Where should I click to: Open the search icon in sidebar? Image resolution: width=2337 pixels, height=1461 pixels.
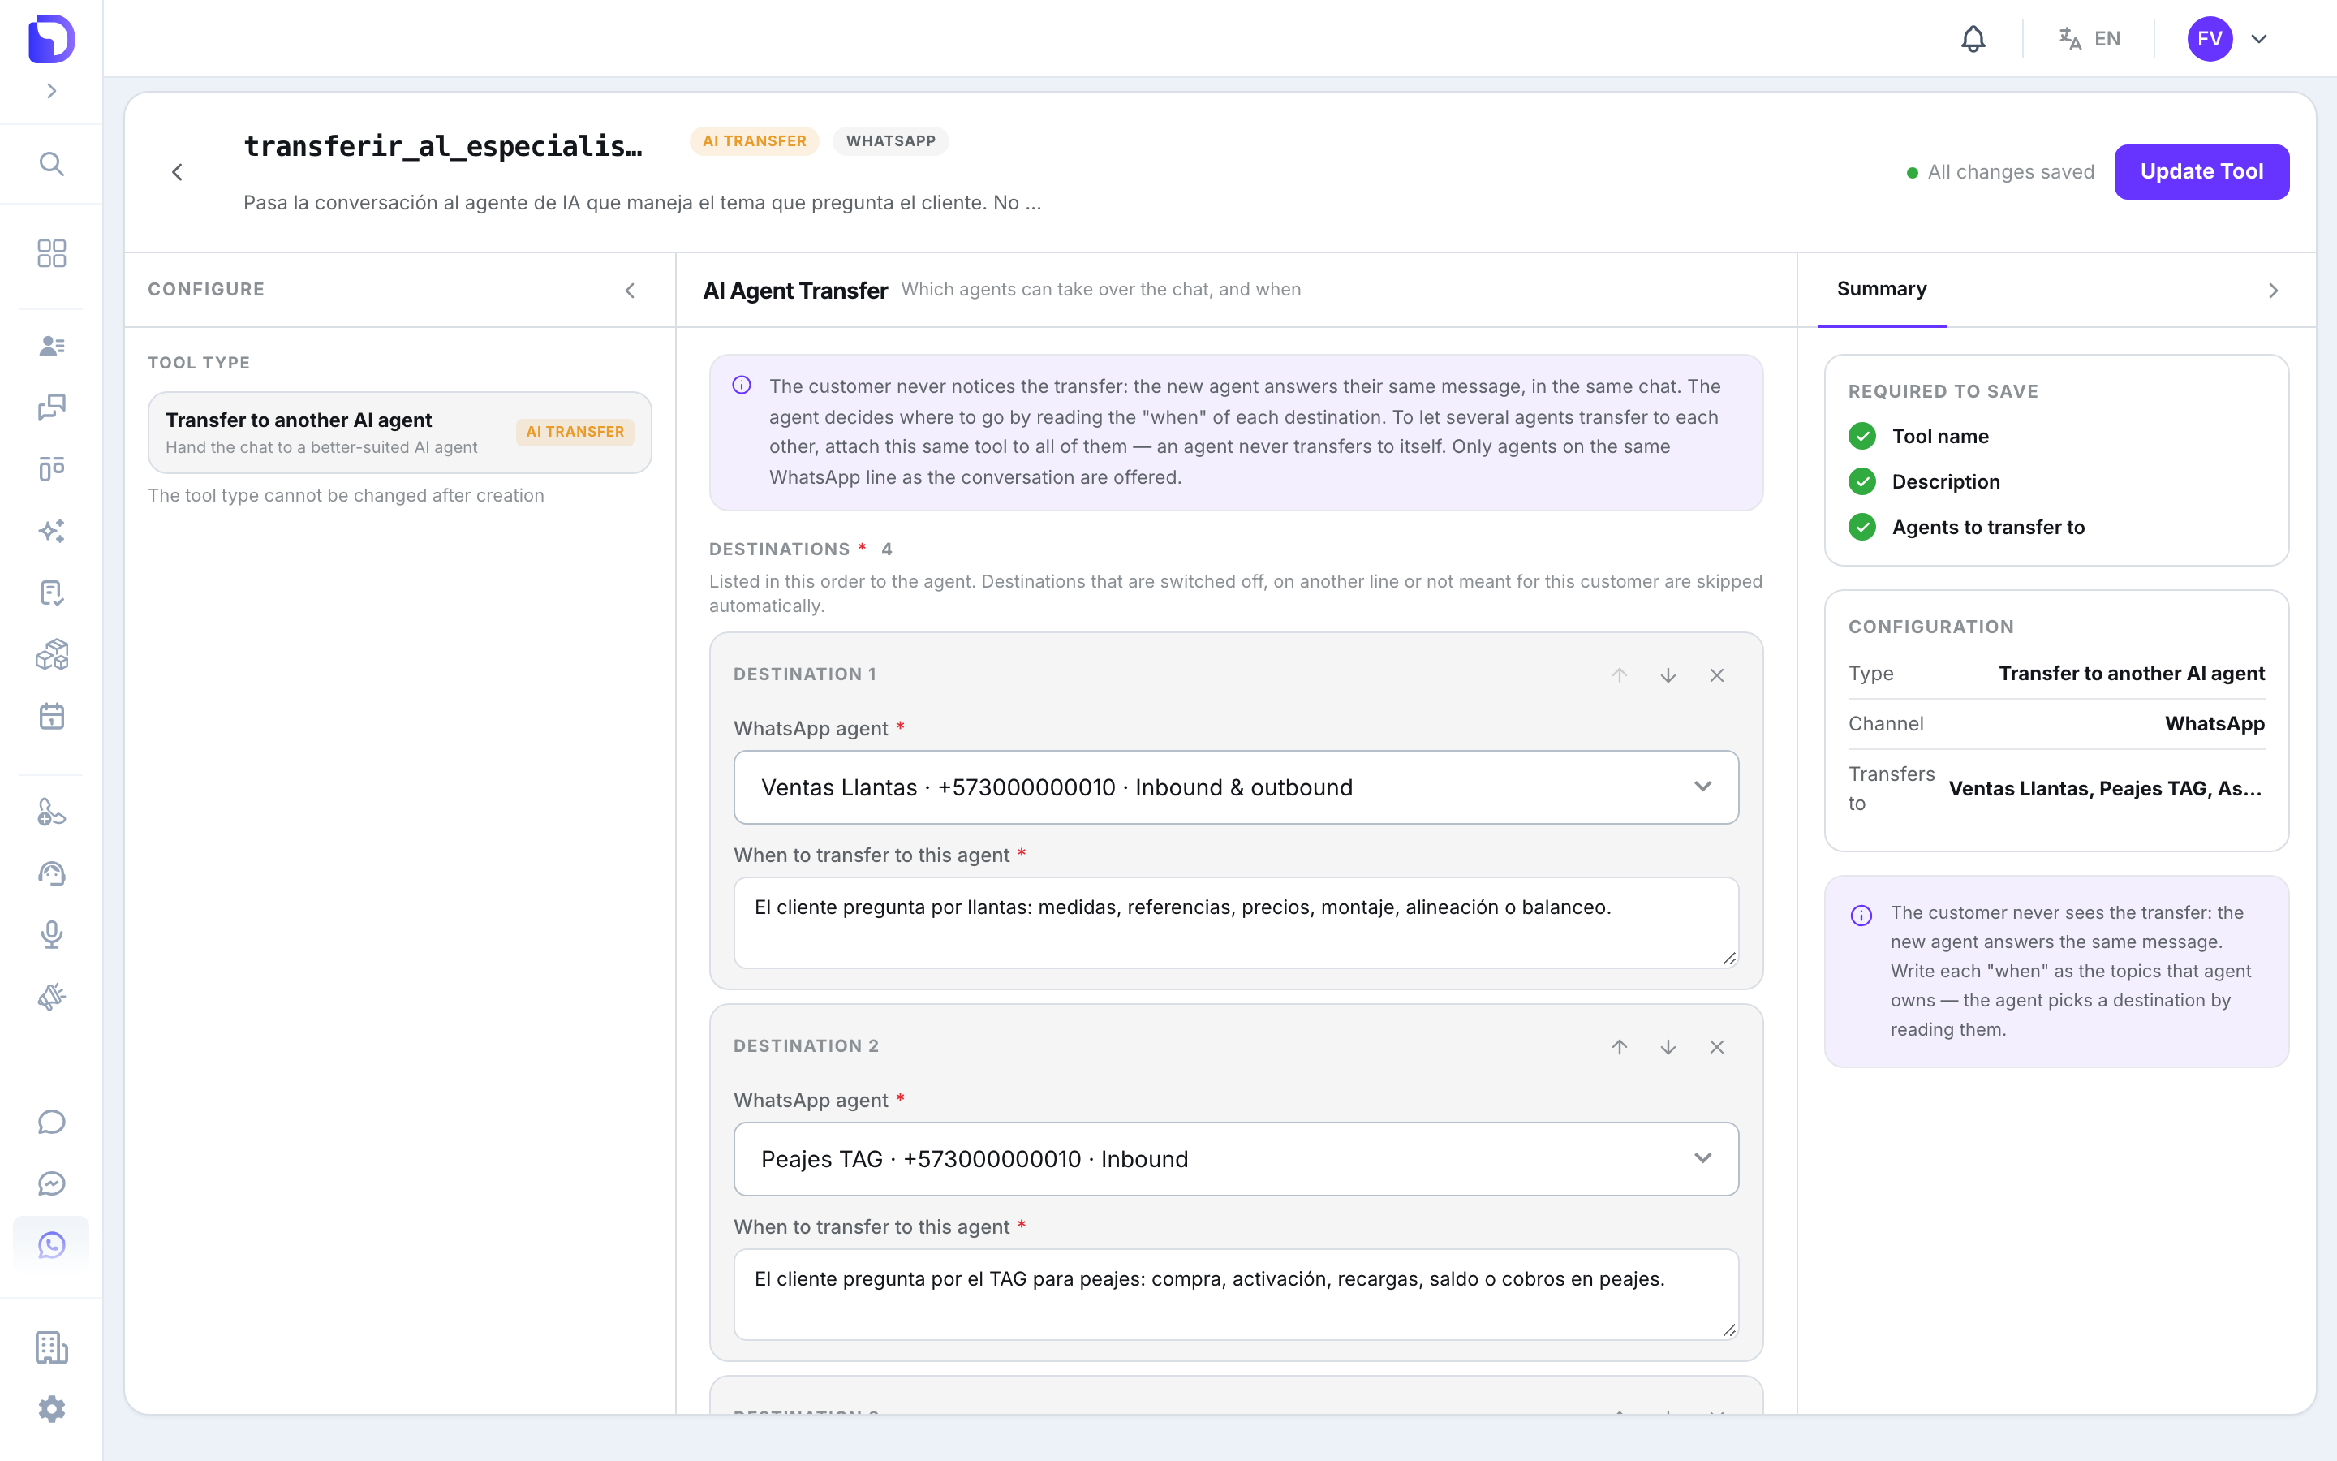point(51,163)
